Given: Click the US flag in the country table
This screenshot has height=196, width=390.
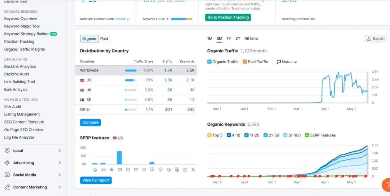Looking at the screenshot, I should (82, 80).
